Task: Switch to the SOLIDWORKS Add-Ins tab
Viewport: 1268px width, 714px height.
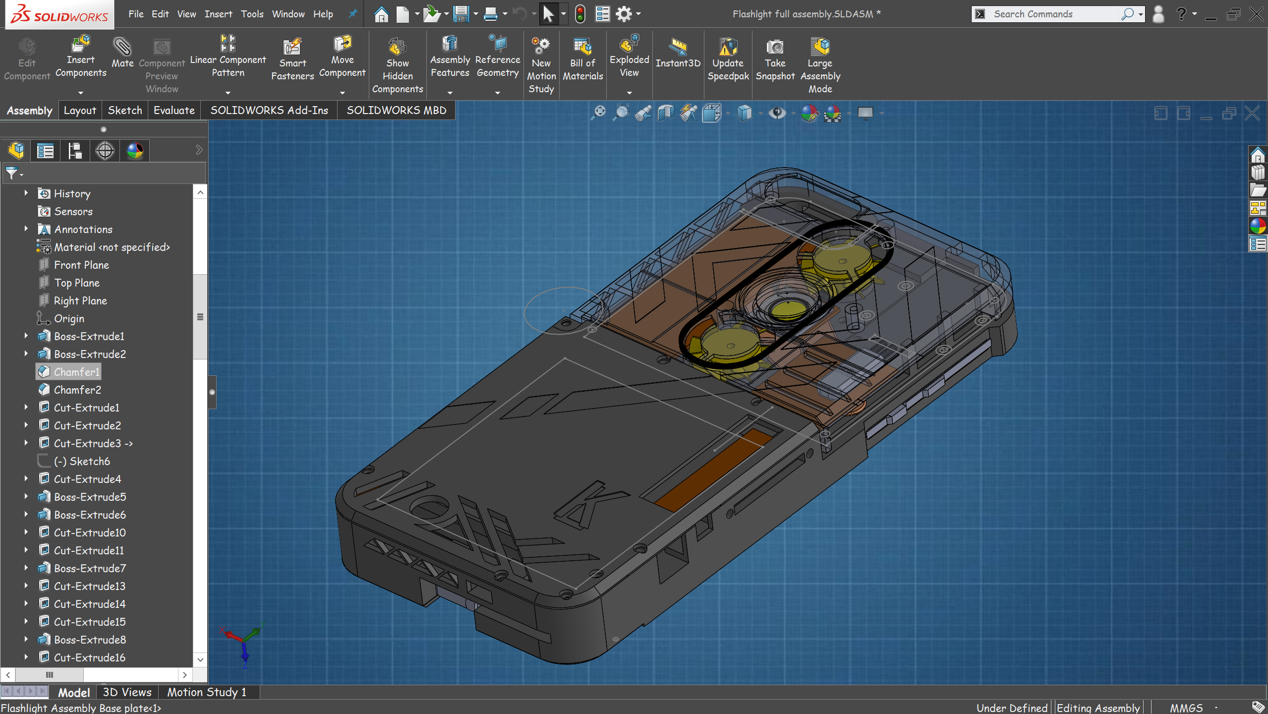Action: click(x=269, y=110)
